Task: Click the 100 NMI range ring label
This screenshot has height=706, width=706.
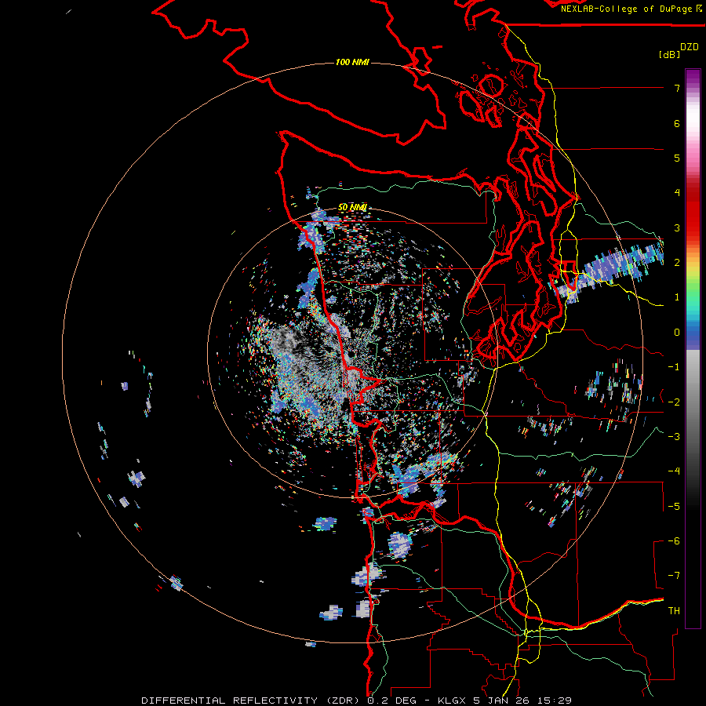Action: pyautogui.click(x=352, y=62)
